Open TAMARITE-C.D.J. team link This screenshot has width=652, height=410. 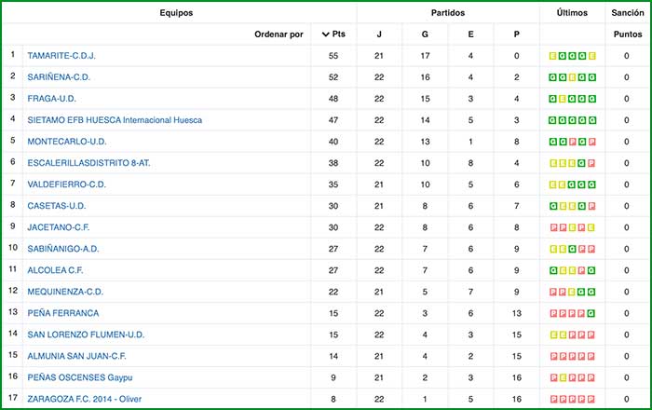tap(74, 56)
